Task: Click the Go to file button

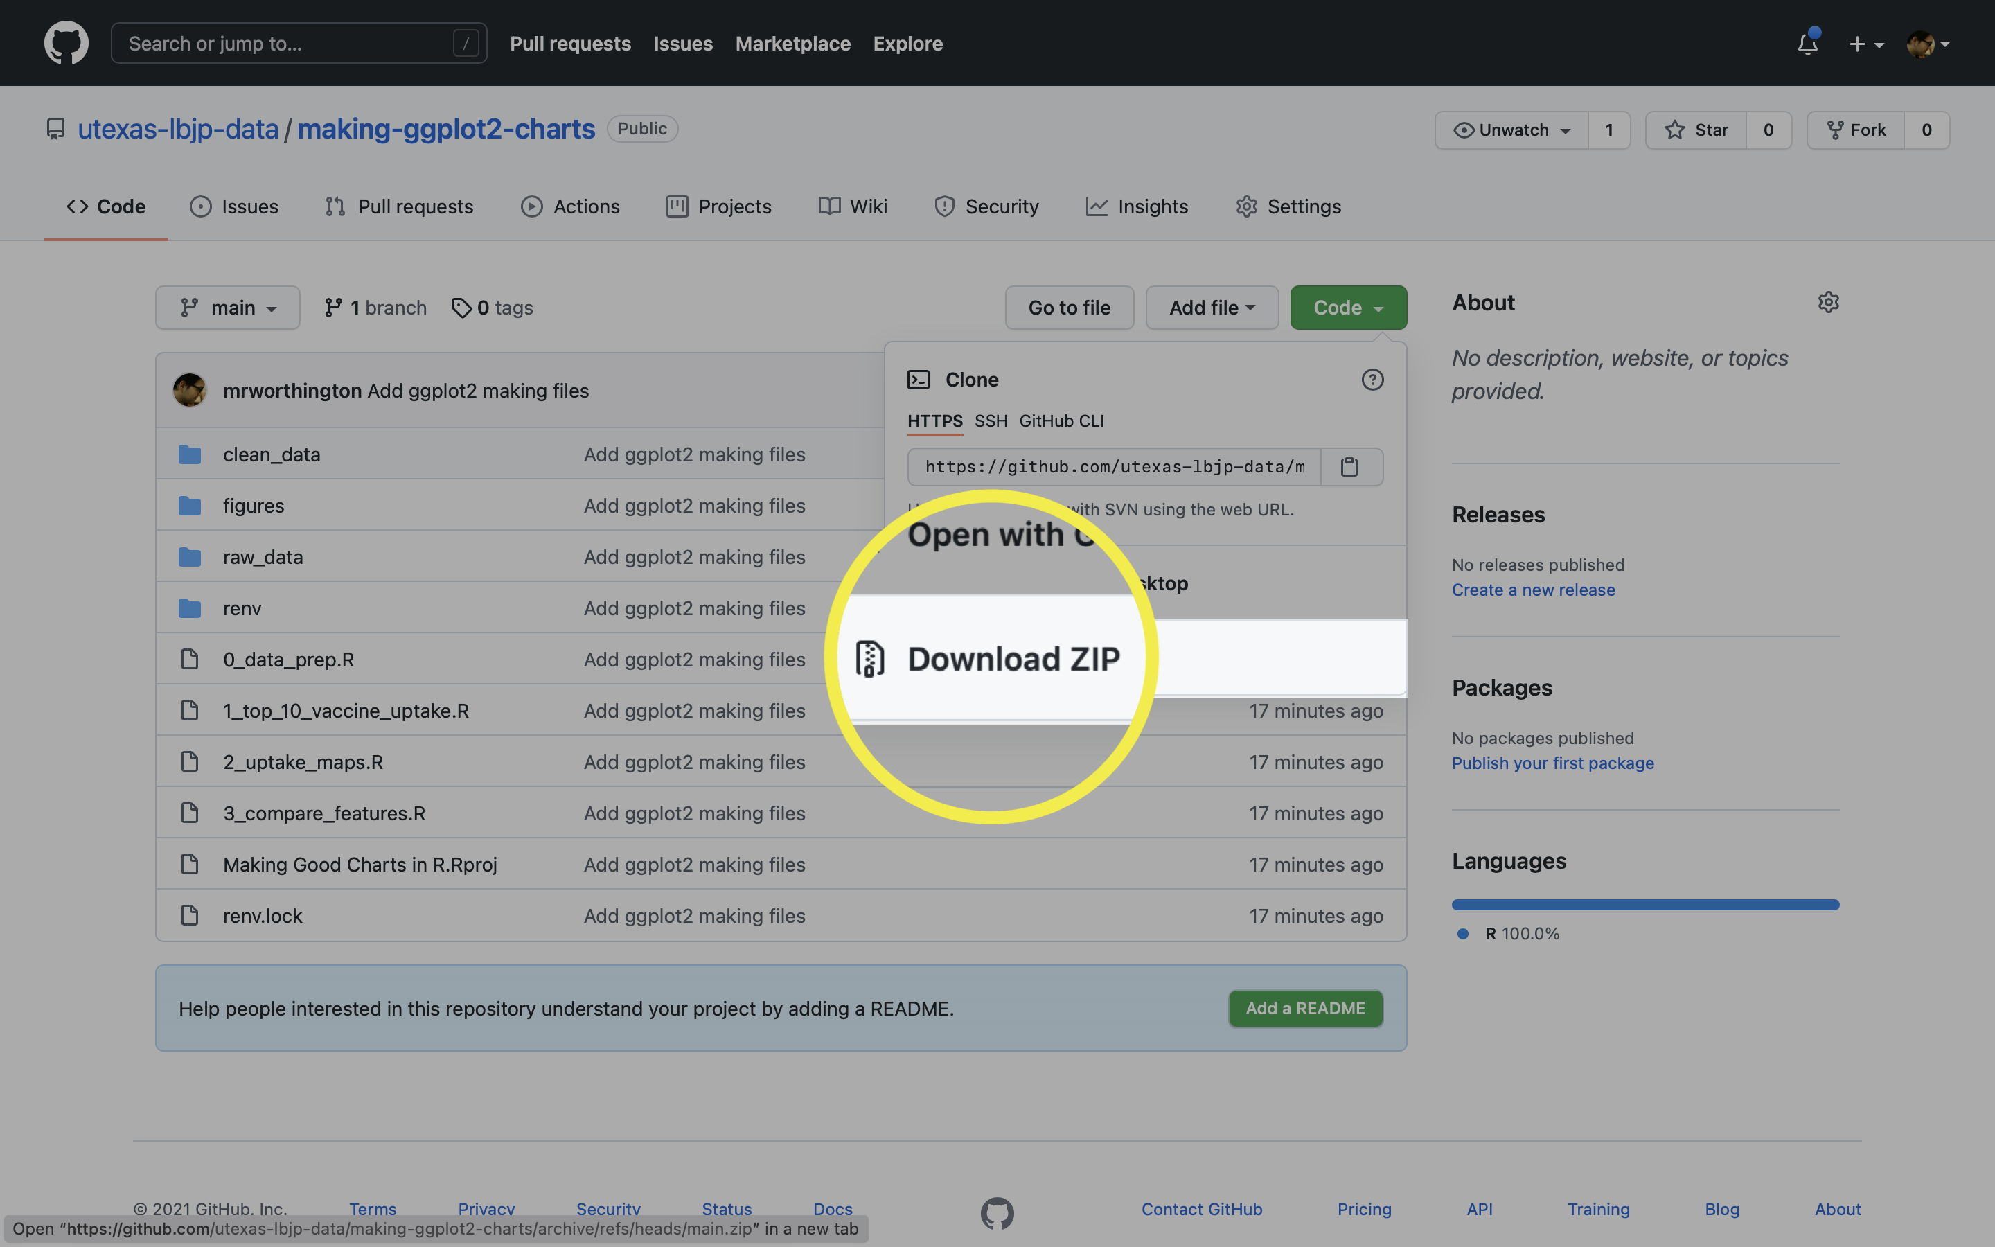Action: 1069,306
